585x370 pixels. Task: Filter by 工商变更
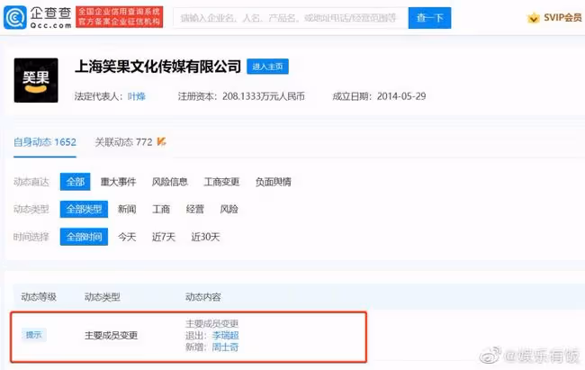[221, 182]
